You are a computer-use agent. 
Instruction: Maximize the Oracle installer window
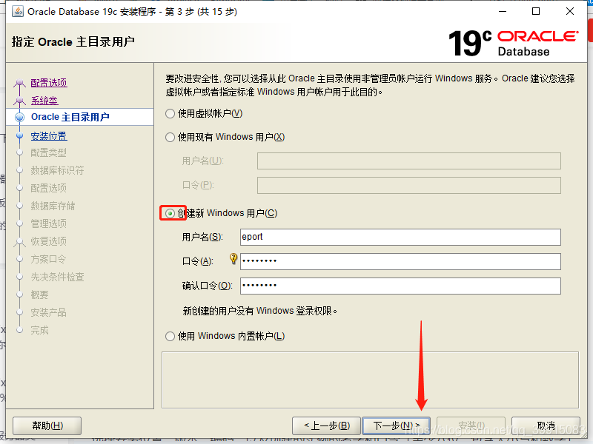click(536, 12)
